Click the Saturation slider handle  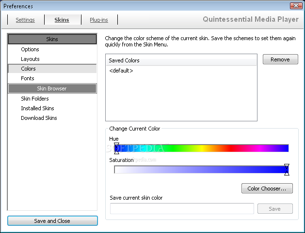click(x=287, y=170)
